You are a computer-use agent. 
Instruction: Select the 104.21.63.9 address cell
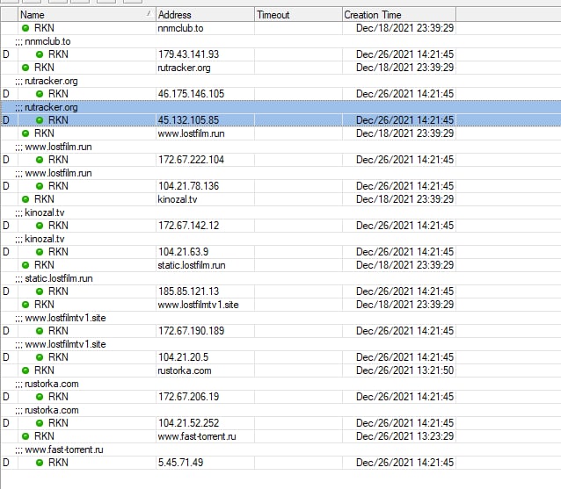[x=205, y=252]
